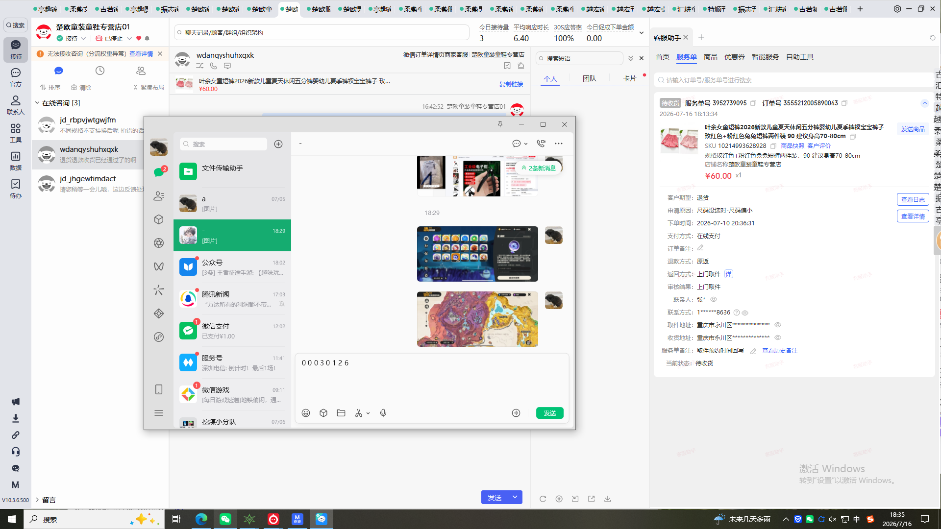This screenshot has height=529, width=941.
Task: Open 联系人 contacts icon in left sidebar
Action: 16,105
